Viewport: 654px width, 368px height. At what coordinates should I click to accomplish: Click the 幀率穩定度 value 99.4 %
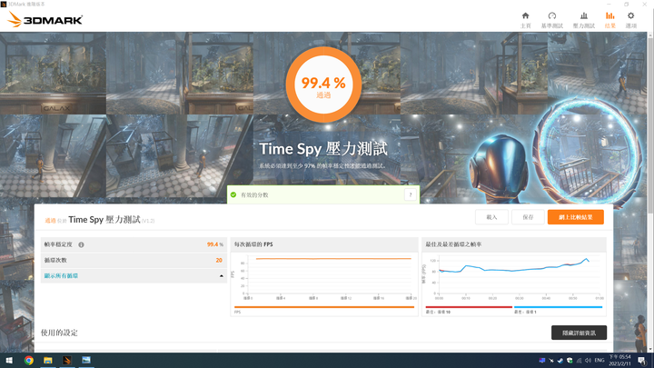click(x=214, y=244)
